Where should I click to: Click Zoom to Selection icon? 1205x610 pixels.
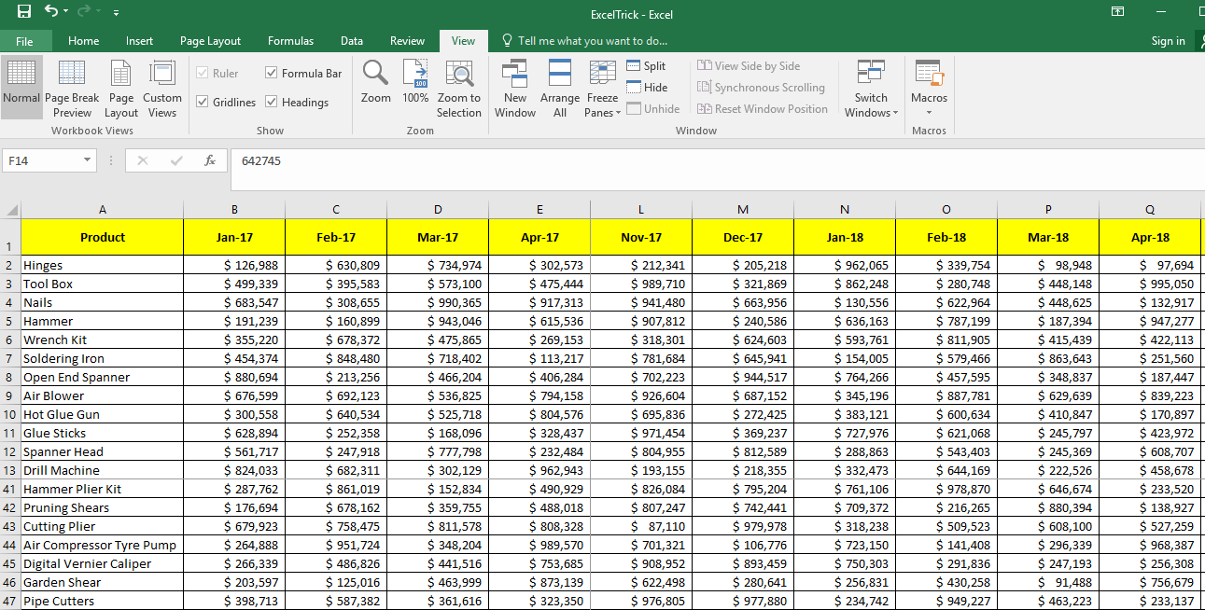pos(458,89)
